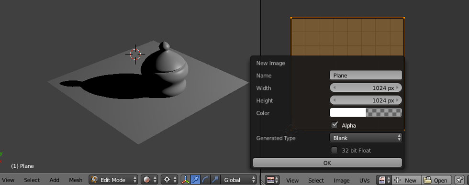Image resolution: width=469 pixels, height=185 pixels.
Task: Open the UVs menu
Action: [x=364, y=181]
